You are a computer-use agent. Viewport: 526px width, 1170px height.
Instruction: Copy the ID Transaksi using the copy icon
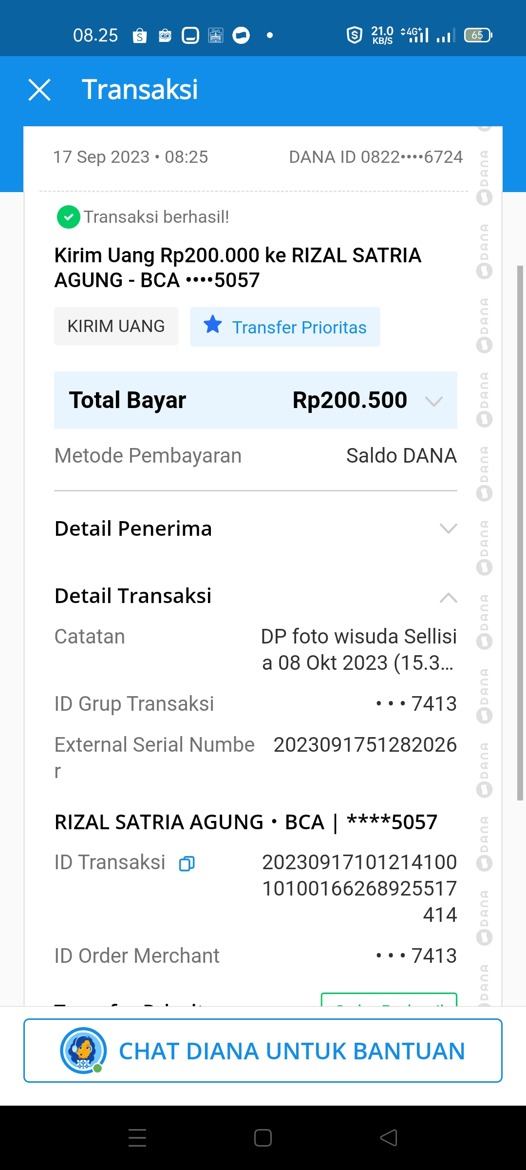(x=187, y=863)
